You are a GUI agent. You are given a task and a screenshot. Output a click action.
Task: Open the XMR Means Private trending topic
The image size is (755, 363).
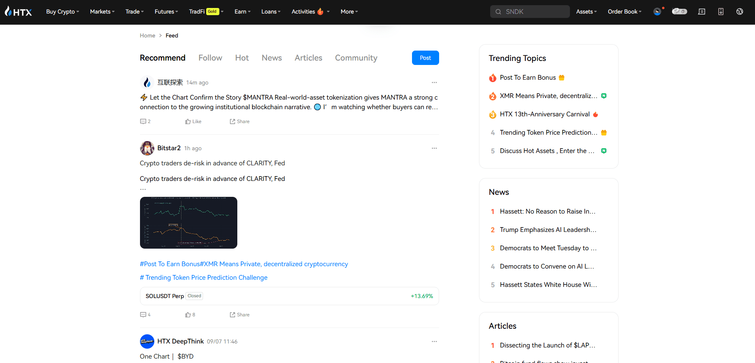548,96
